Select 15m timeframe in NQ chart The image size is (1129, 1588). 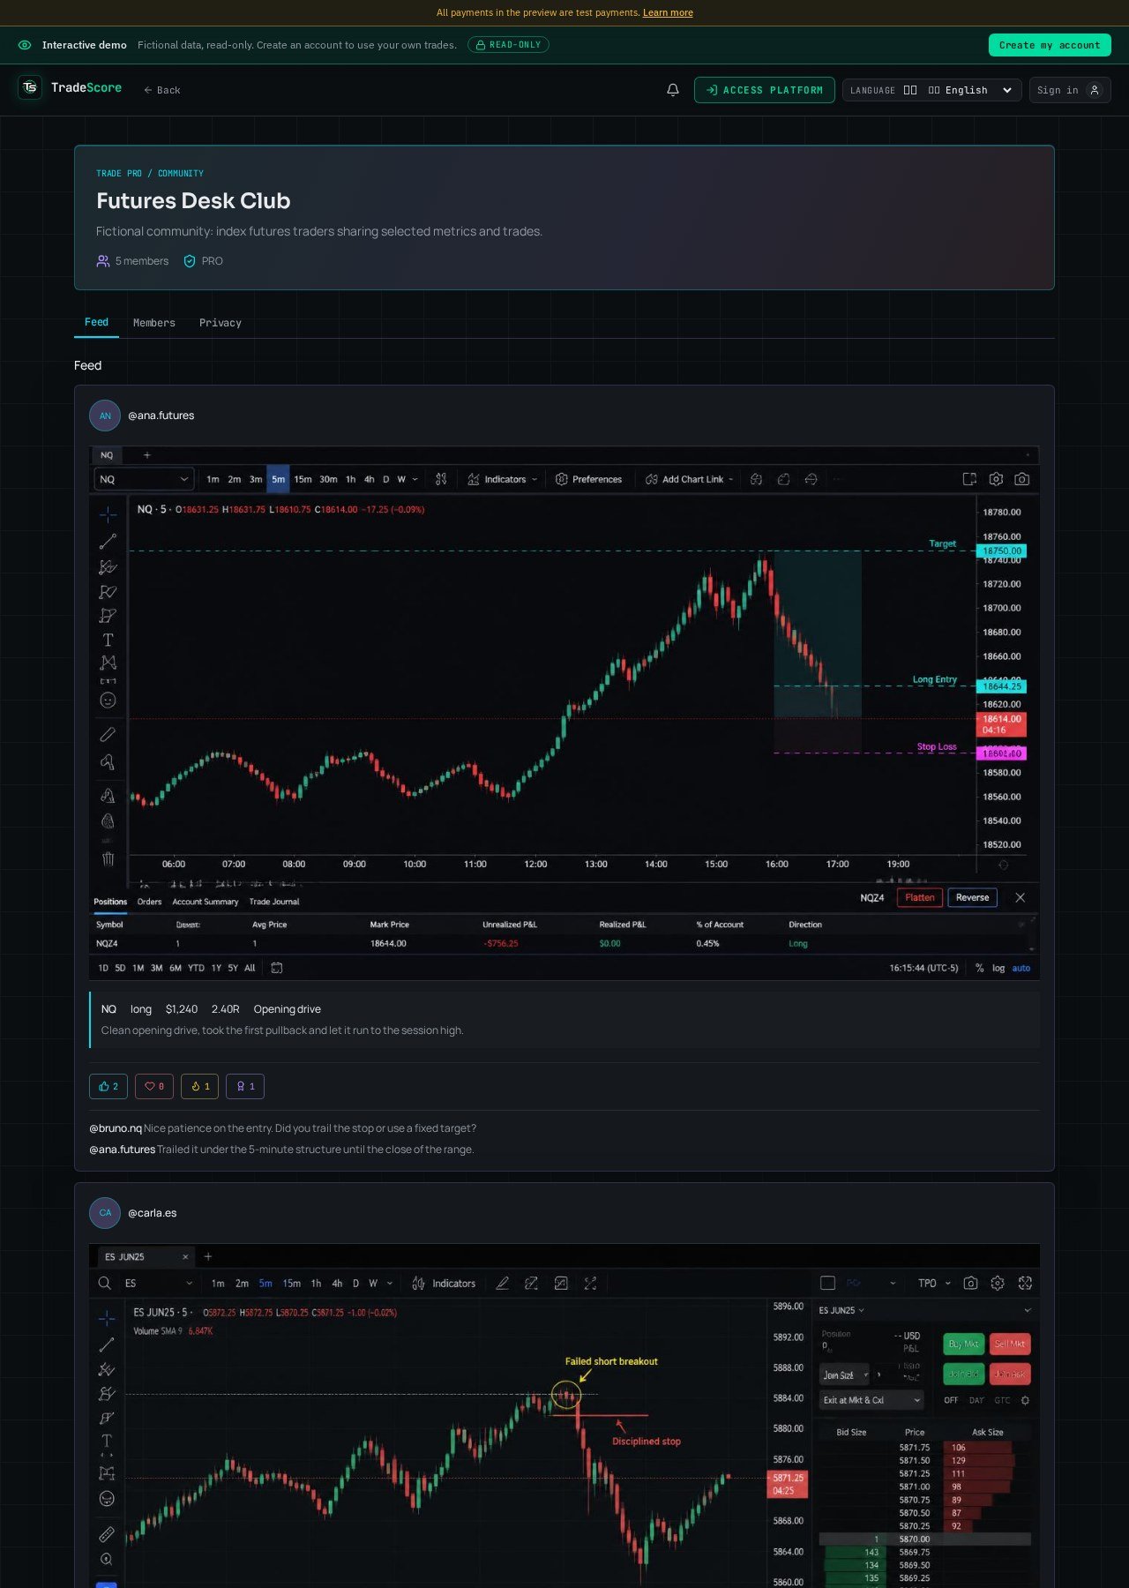[303, 479]
